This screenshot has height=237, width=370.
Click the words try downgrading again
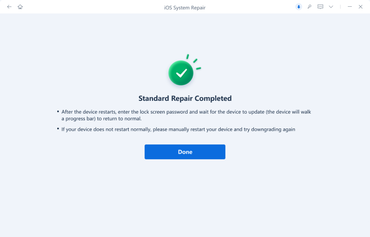tap(269, 129)
